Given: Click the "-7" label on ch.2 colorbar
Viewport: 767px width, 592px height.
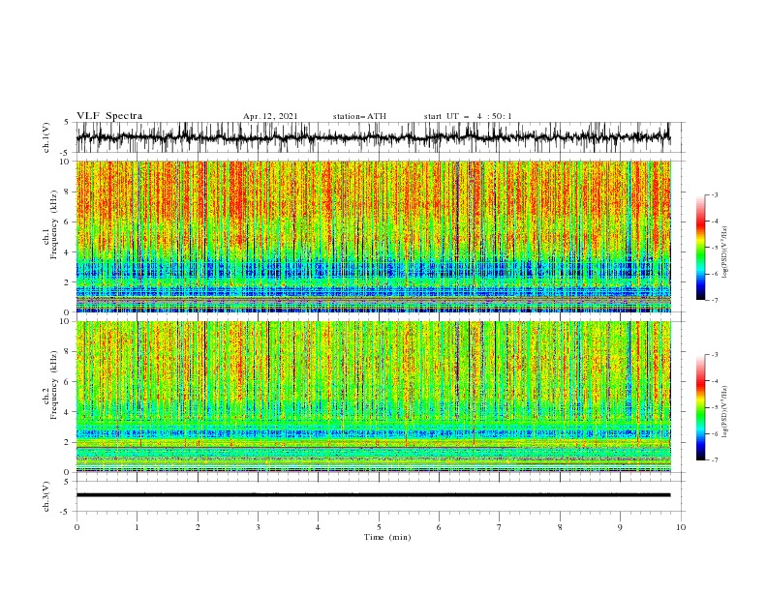Looking at the screenshot, I should [x=715, y=459].
